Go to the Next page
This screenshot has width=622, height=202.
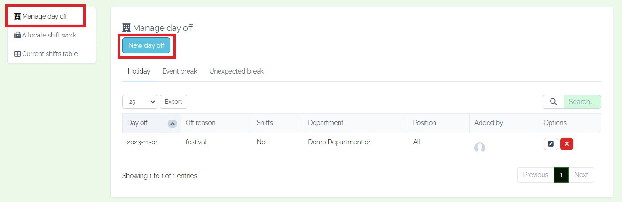tap(581, 175)
